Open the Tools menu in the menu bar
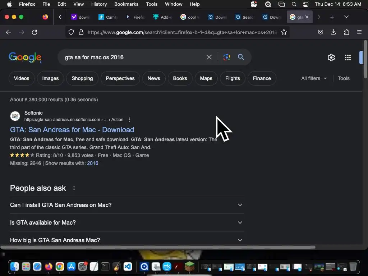Image resolution: width=368 pixels, height=276 pixels. pyautogui.click(x=152, y=4)
